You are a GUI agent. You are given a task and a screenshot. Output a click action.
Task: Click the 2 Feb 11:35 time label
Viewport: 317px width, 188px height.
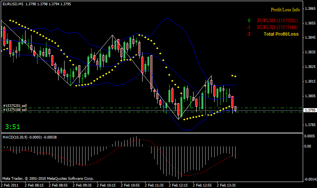[155, 185]
